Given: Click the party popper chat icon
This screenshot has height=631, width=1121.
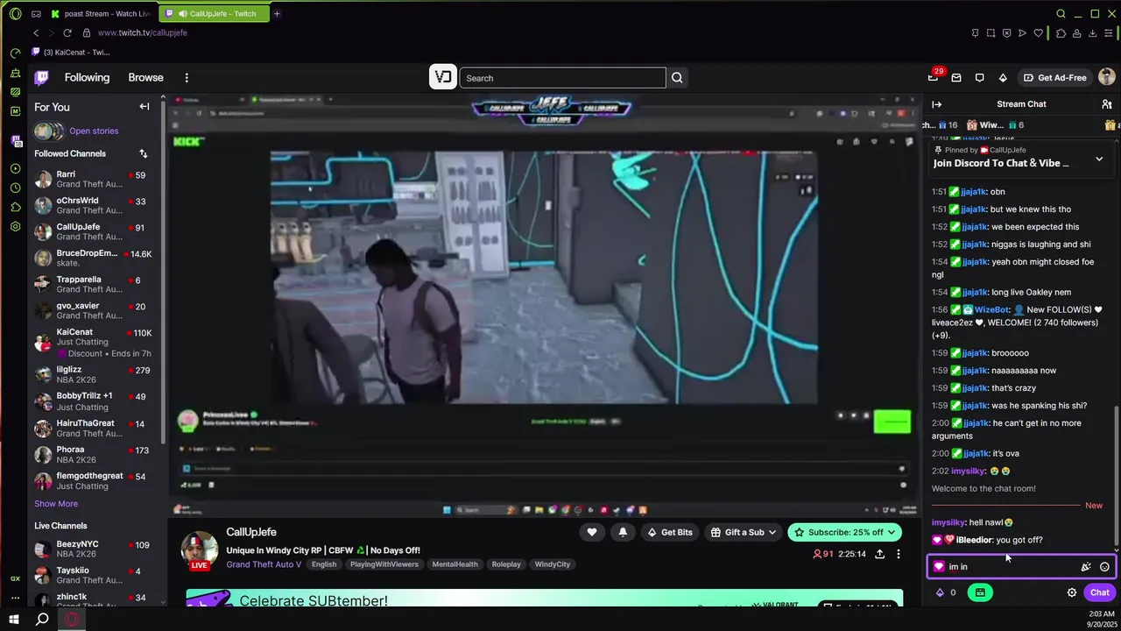Looking at the screenshot, I should 1086,567.
